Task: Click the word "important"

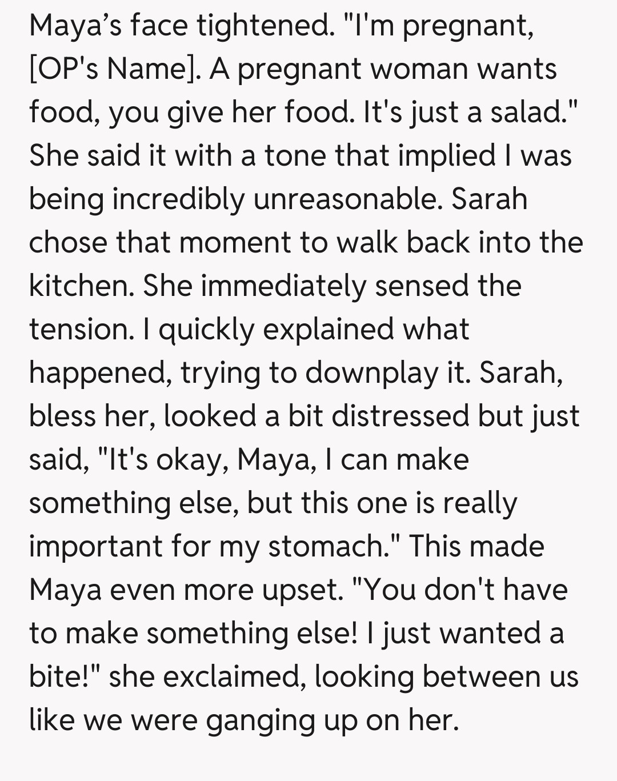Action: (95, 546)
